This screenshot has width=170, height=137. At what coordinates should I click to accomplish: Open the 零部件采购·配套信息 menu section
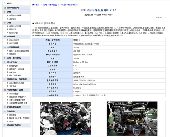pyautogui.click(x=16, y=79)
